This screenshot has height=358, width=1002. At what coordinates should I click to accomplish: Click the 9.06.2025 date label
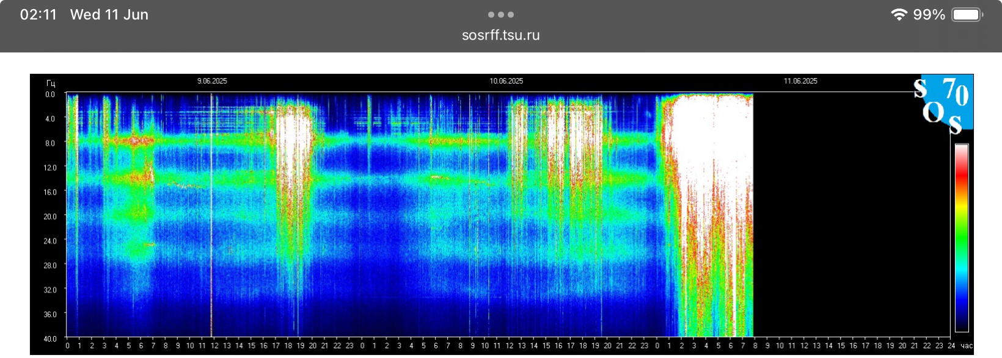pos(212,81)
